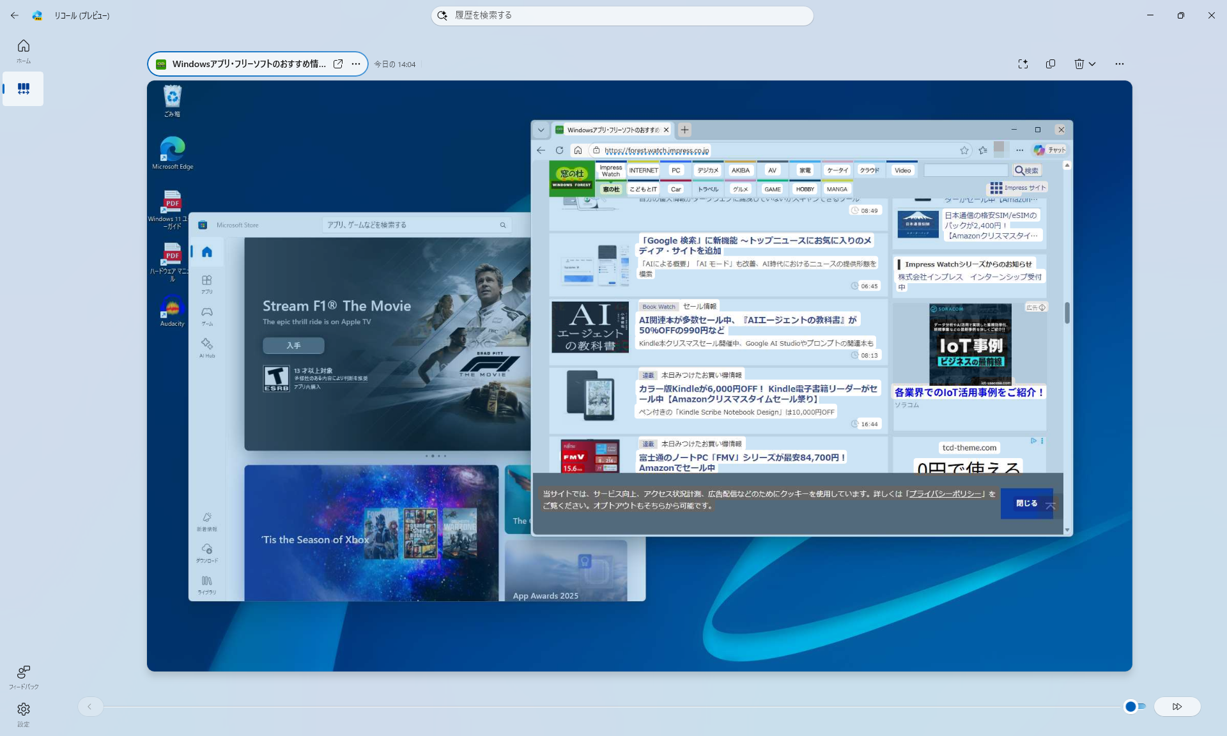The height and width of the screenshot is (736, 1227).
Task: Click the back arrow in Recall title bar
Action: [x=14, y=15]
